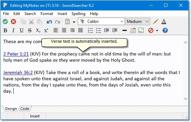Click the scroll up arrow in editor
This screenshot has height=122, width=191.
tap(185, 42)
